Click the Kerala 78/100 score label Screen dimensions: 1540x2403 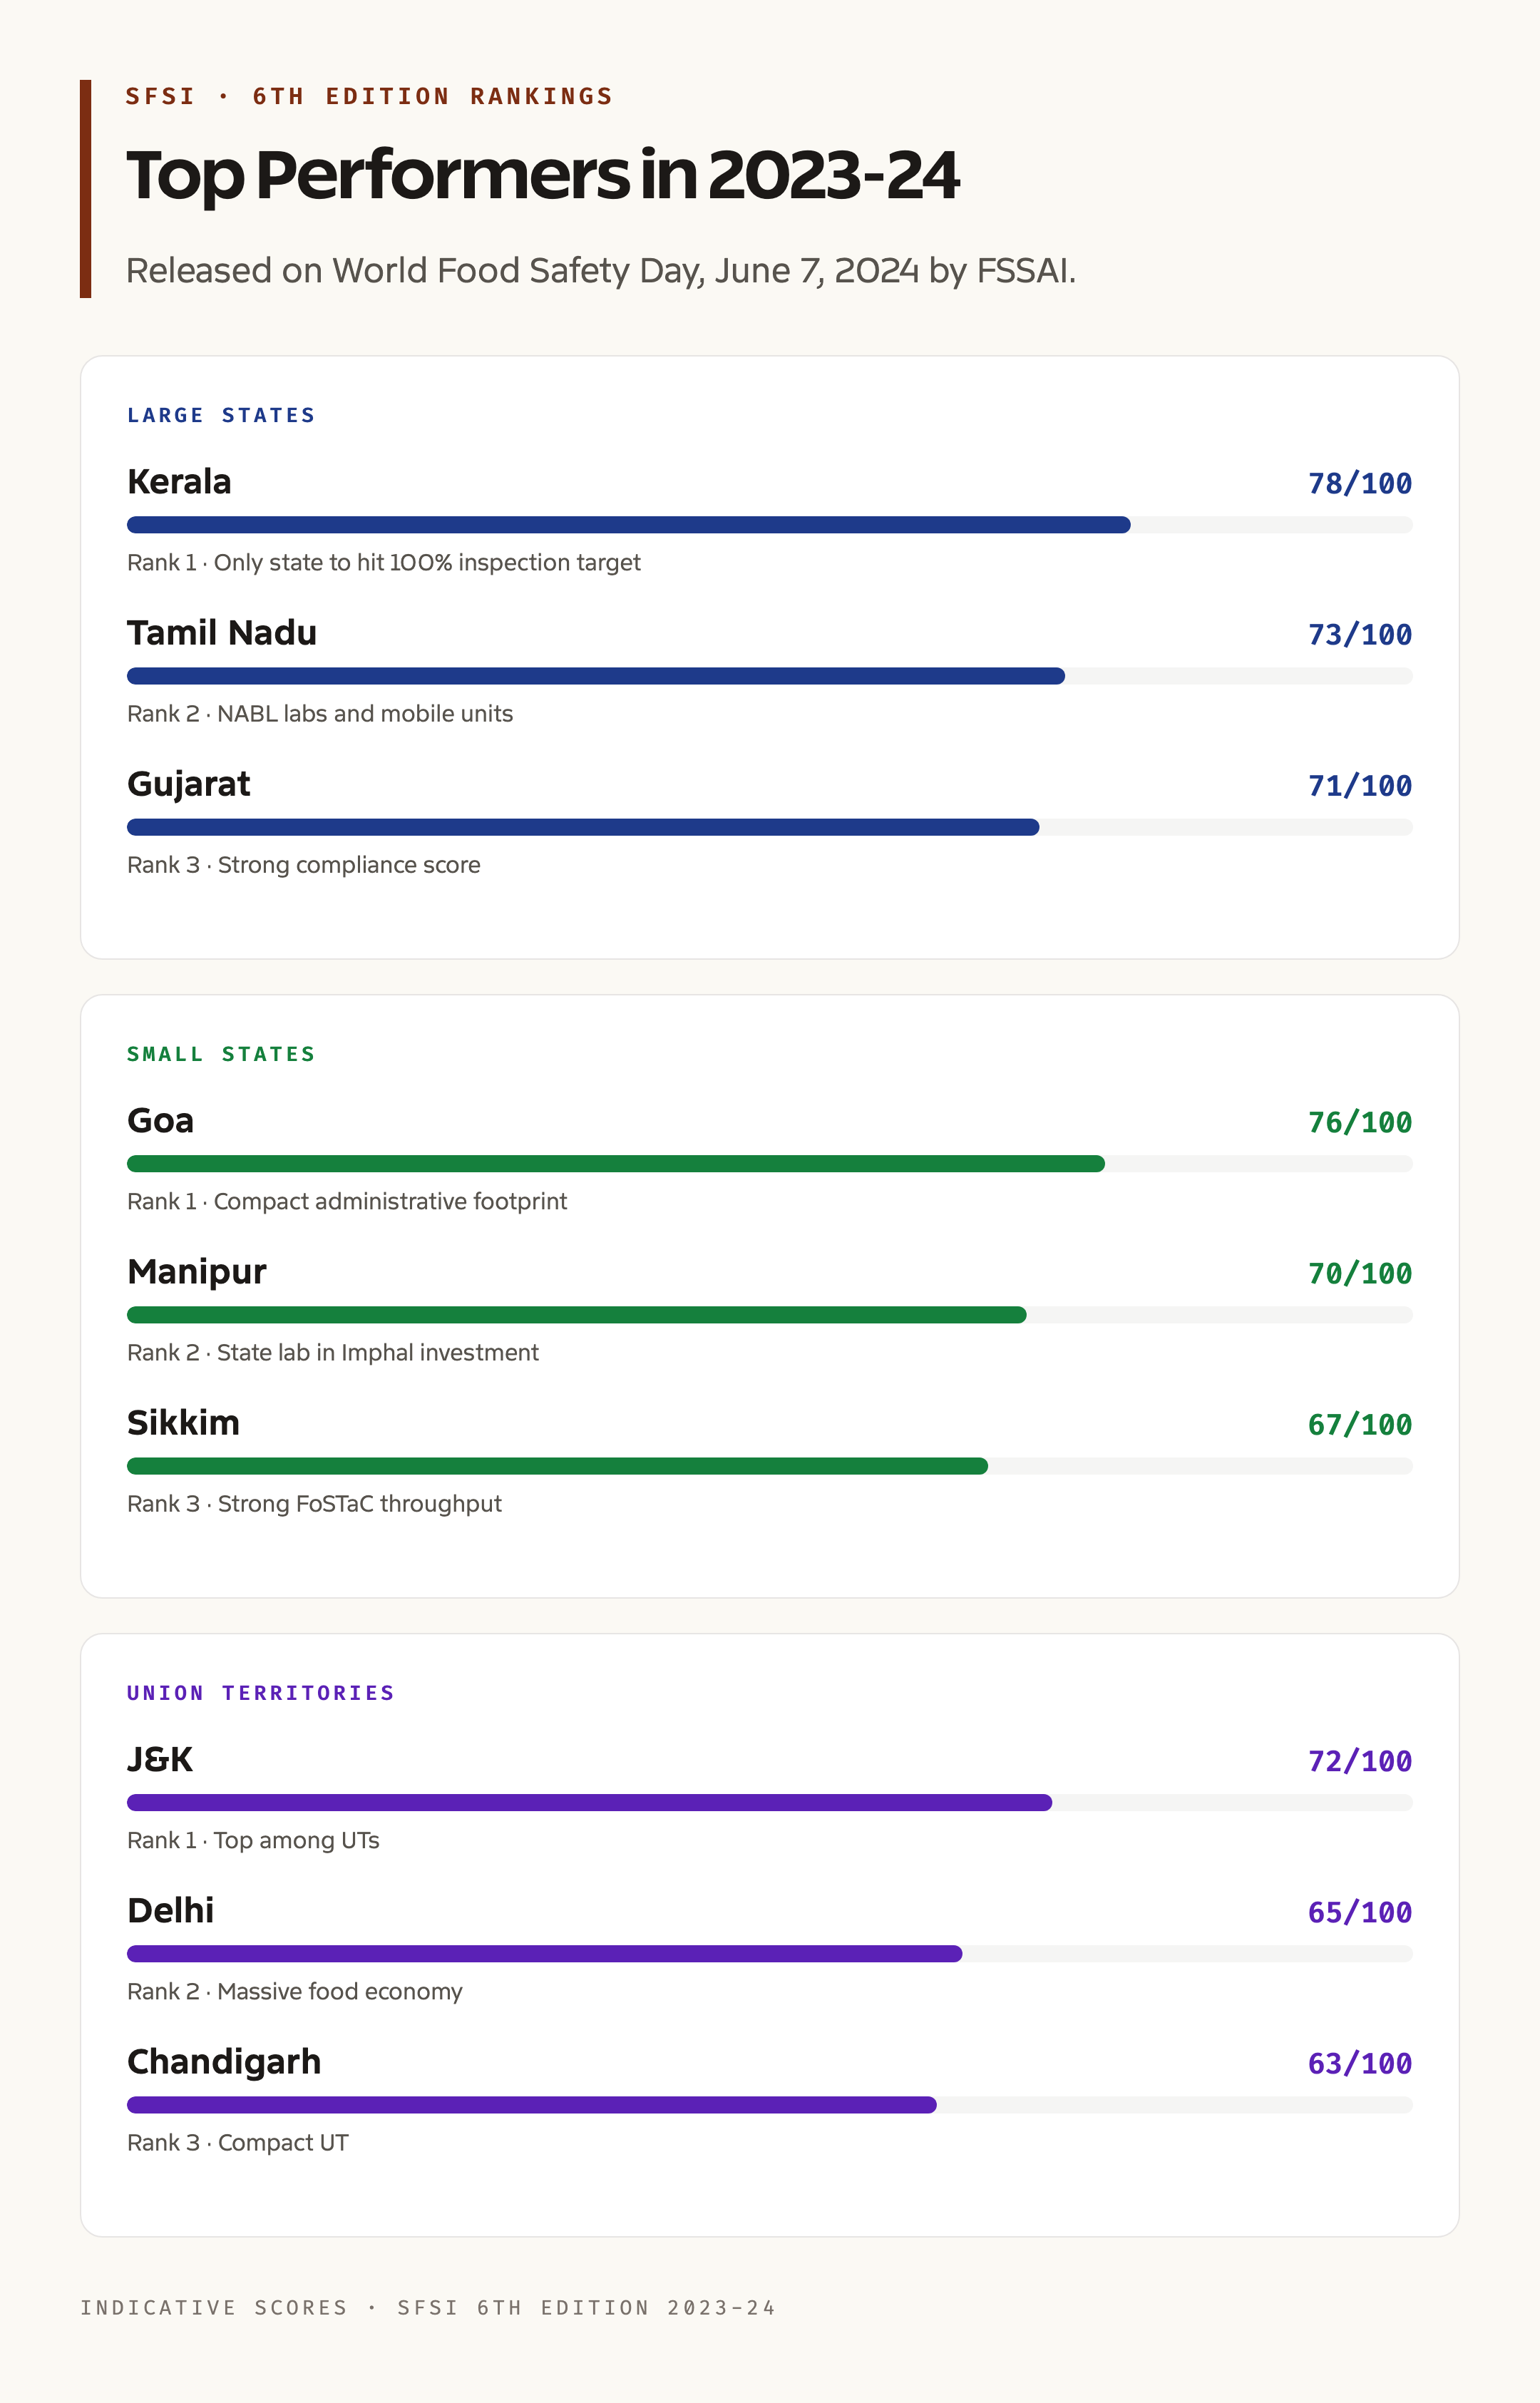pos(1359,484)
